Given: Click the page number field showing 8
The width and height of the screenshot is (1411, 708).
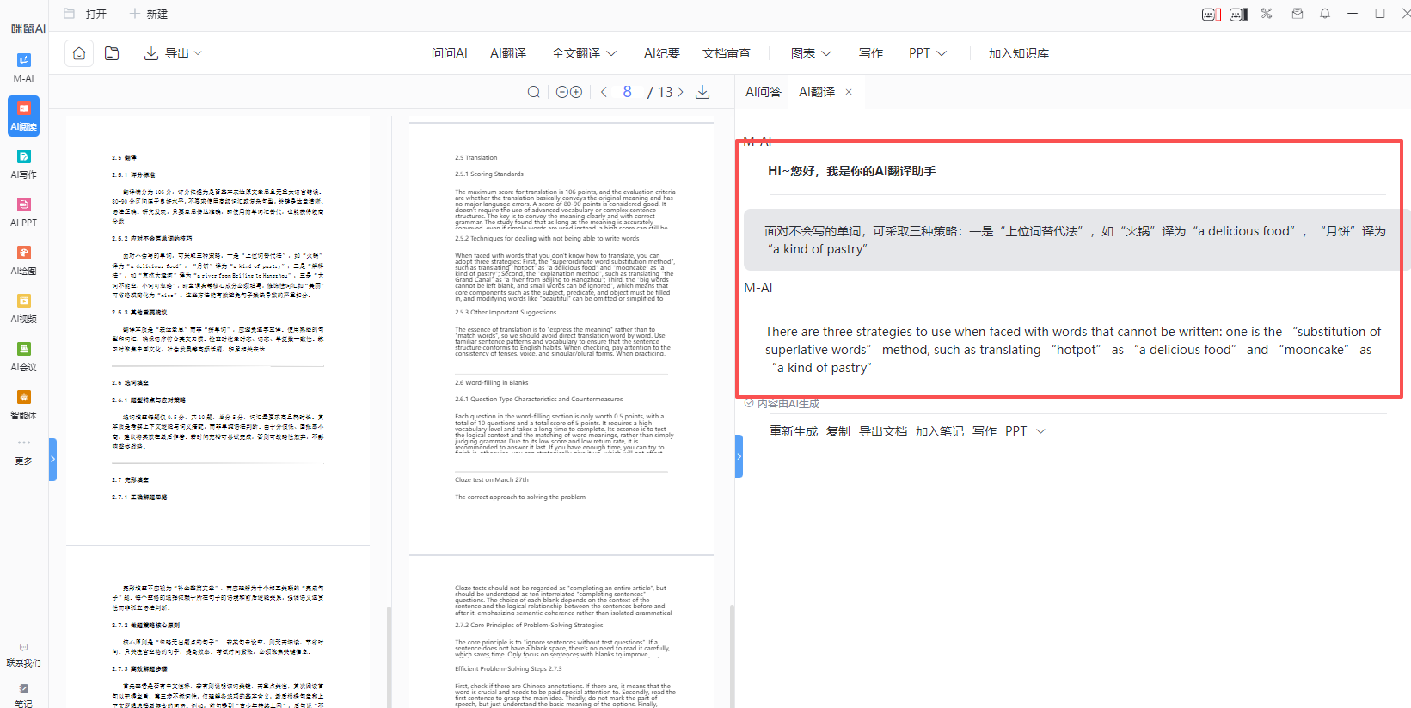Looking at the screenshot, I should [627, 92].
